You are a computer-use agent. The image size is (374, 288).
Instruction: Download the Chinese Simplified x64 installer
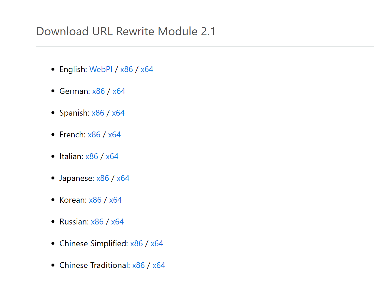(x=157, y=244)
